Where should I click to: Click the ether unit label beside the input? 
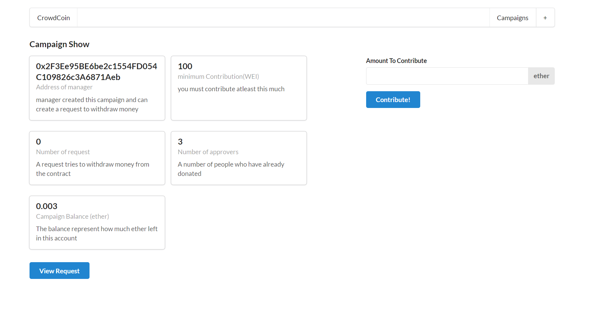click(541, 76)
